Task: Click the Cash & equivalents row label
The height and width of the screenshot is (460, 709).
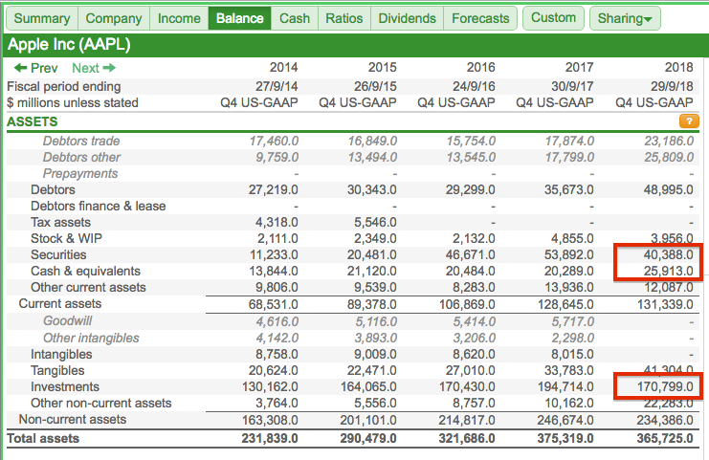Action: tap(85, 271)
